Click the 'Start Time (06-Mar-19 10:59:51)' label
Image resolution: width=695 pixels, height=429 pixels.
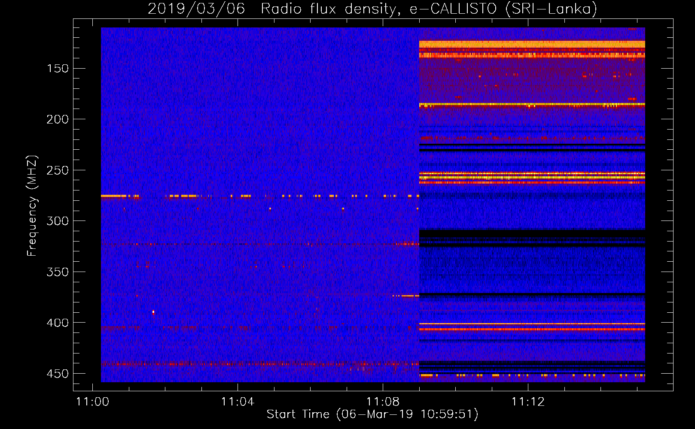pyautogui.click(x=372, y=414)
